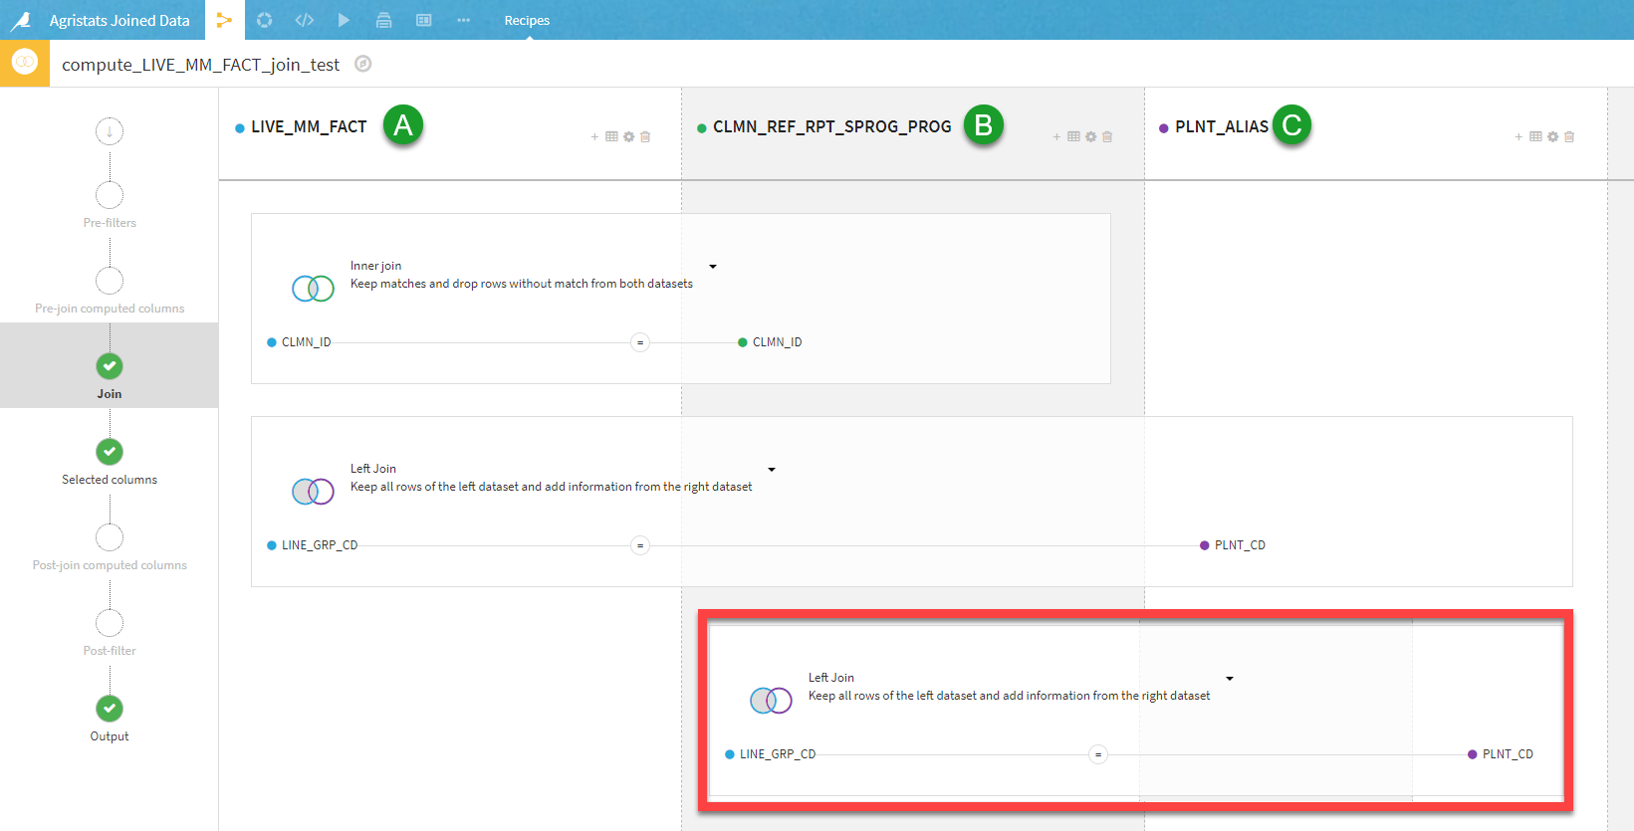Click equals operator in middle LINE_GRP_CD join
Viewport: 1634px width, 831px height.
point(640,545)
